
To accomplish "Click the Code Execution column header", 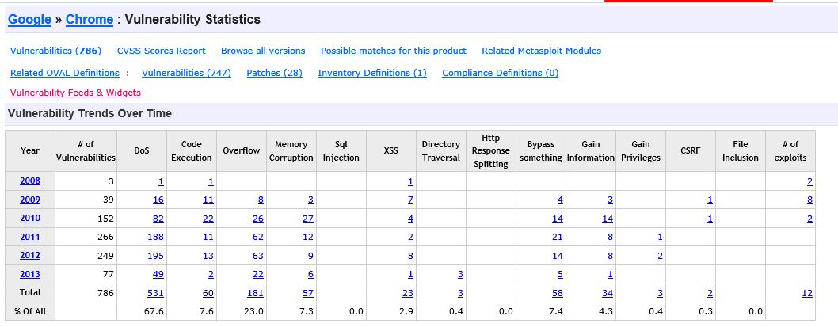I will 192,151.
